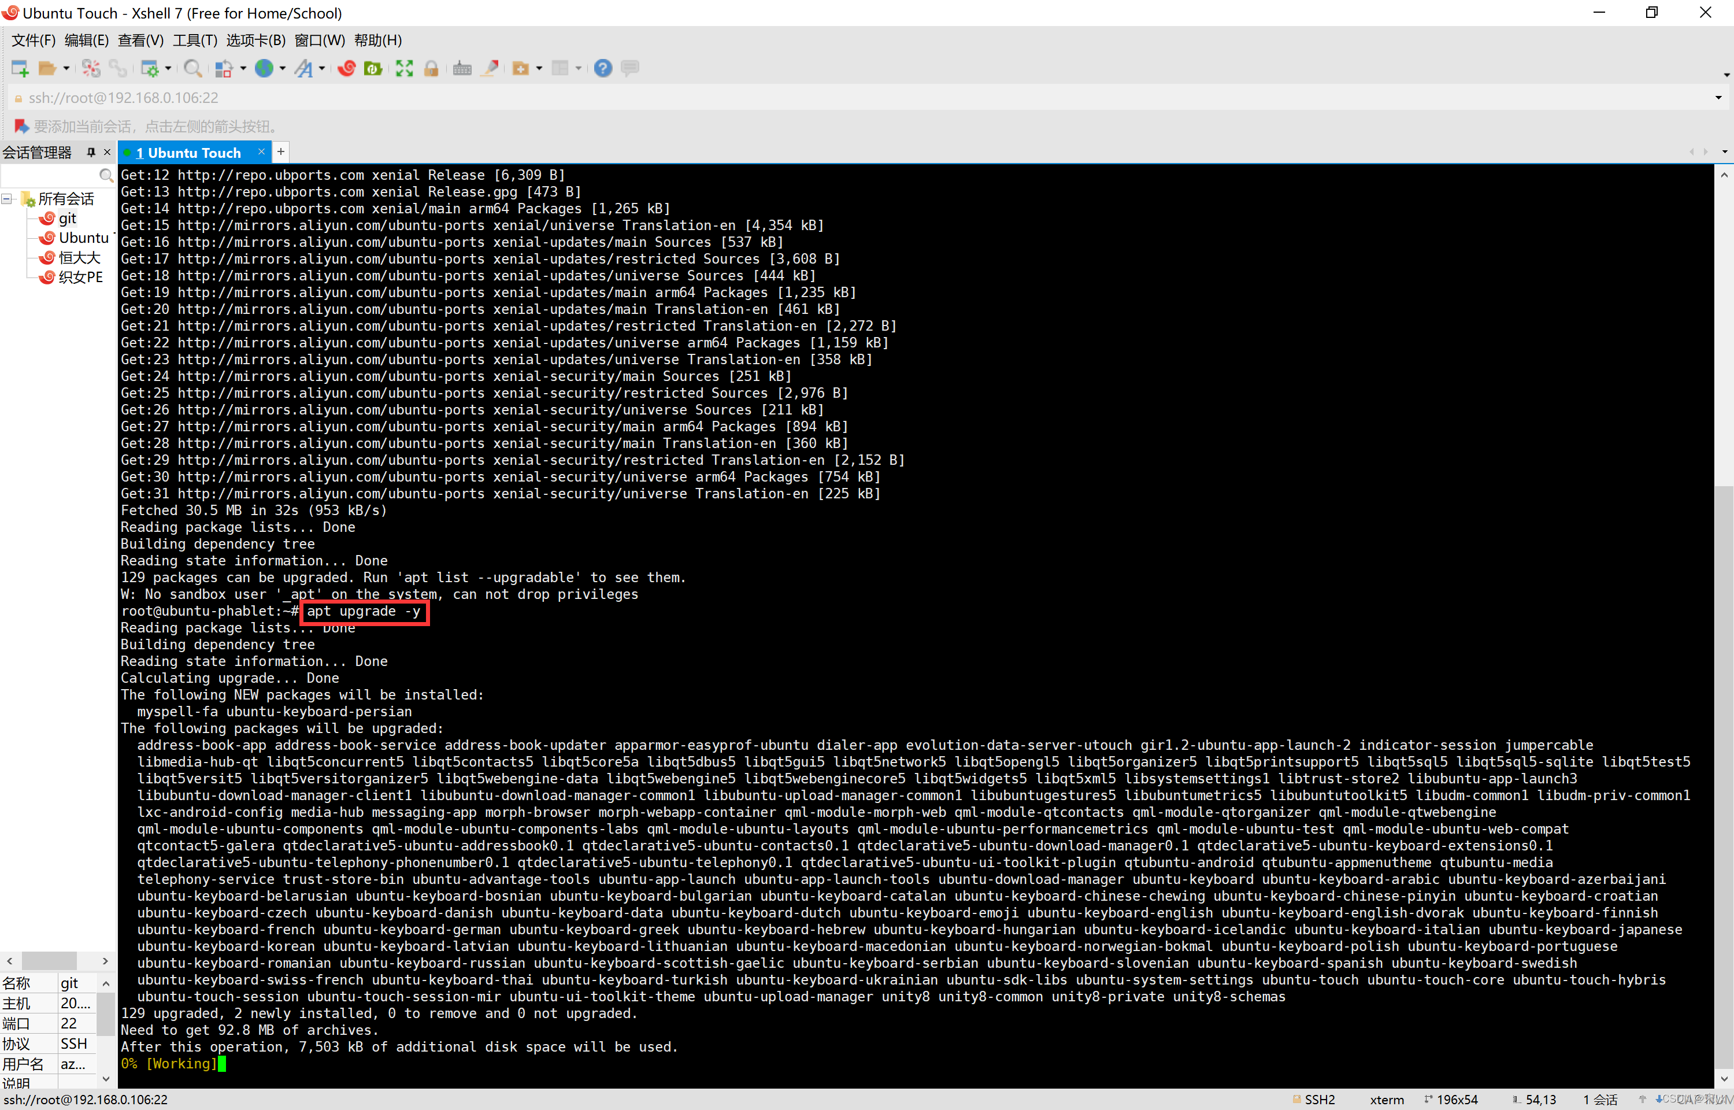Select the Ubuntu session in tree
1734x1110 pixels.
click(75, 238)
